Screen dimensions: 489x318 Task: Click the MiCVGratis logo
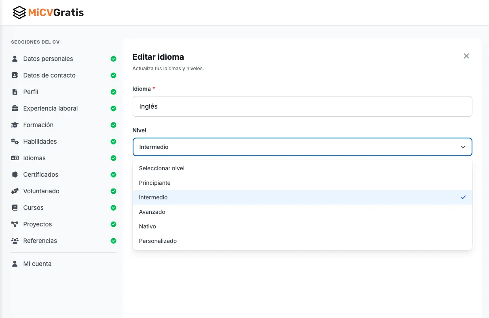coord(48,13)
